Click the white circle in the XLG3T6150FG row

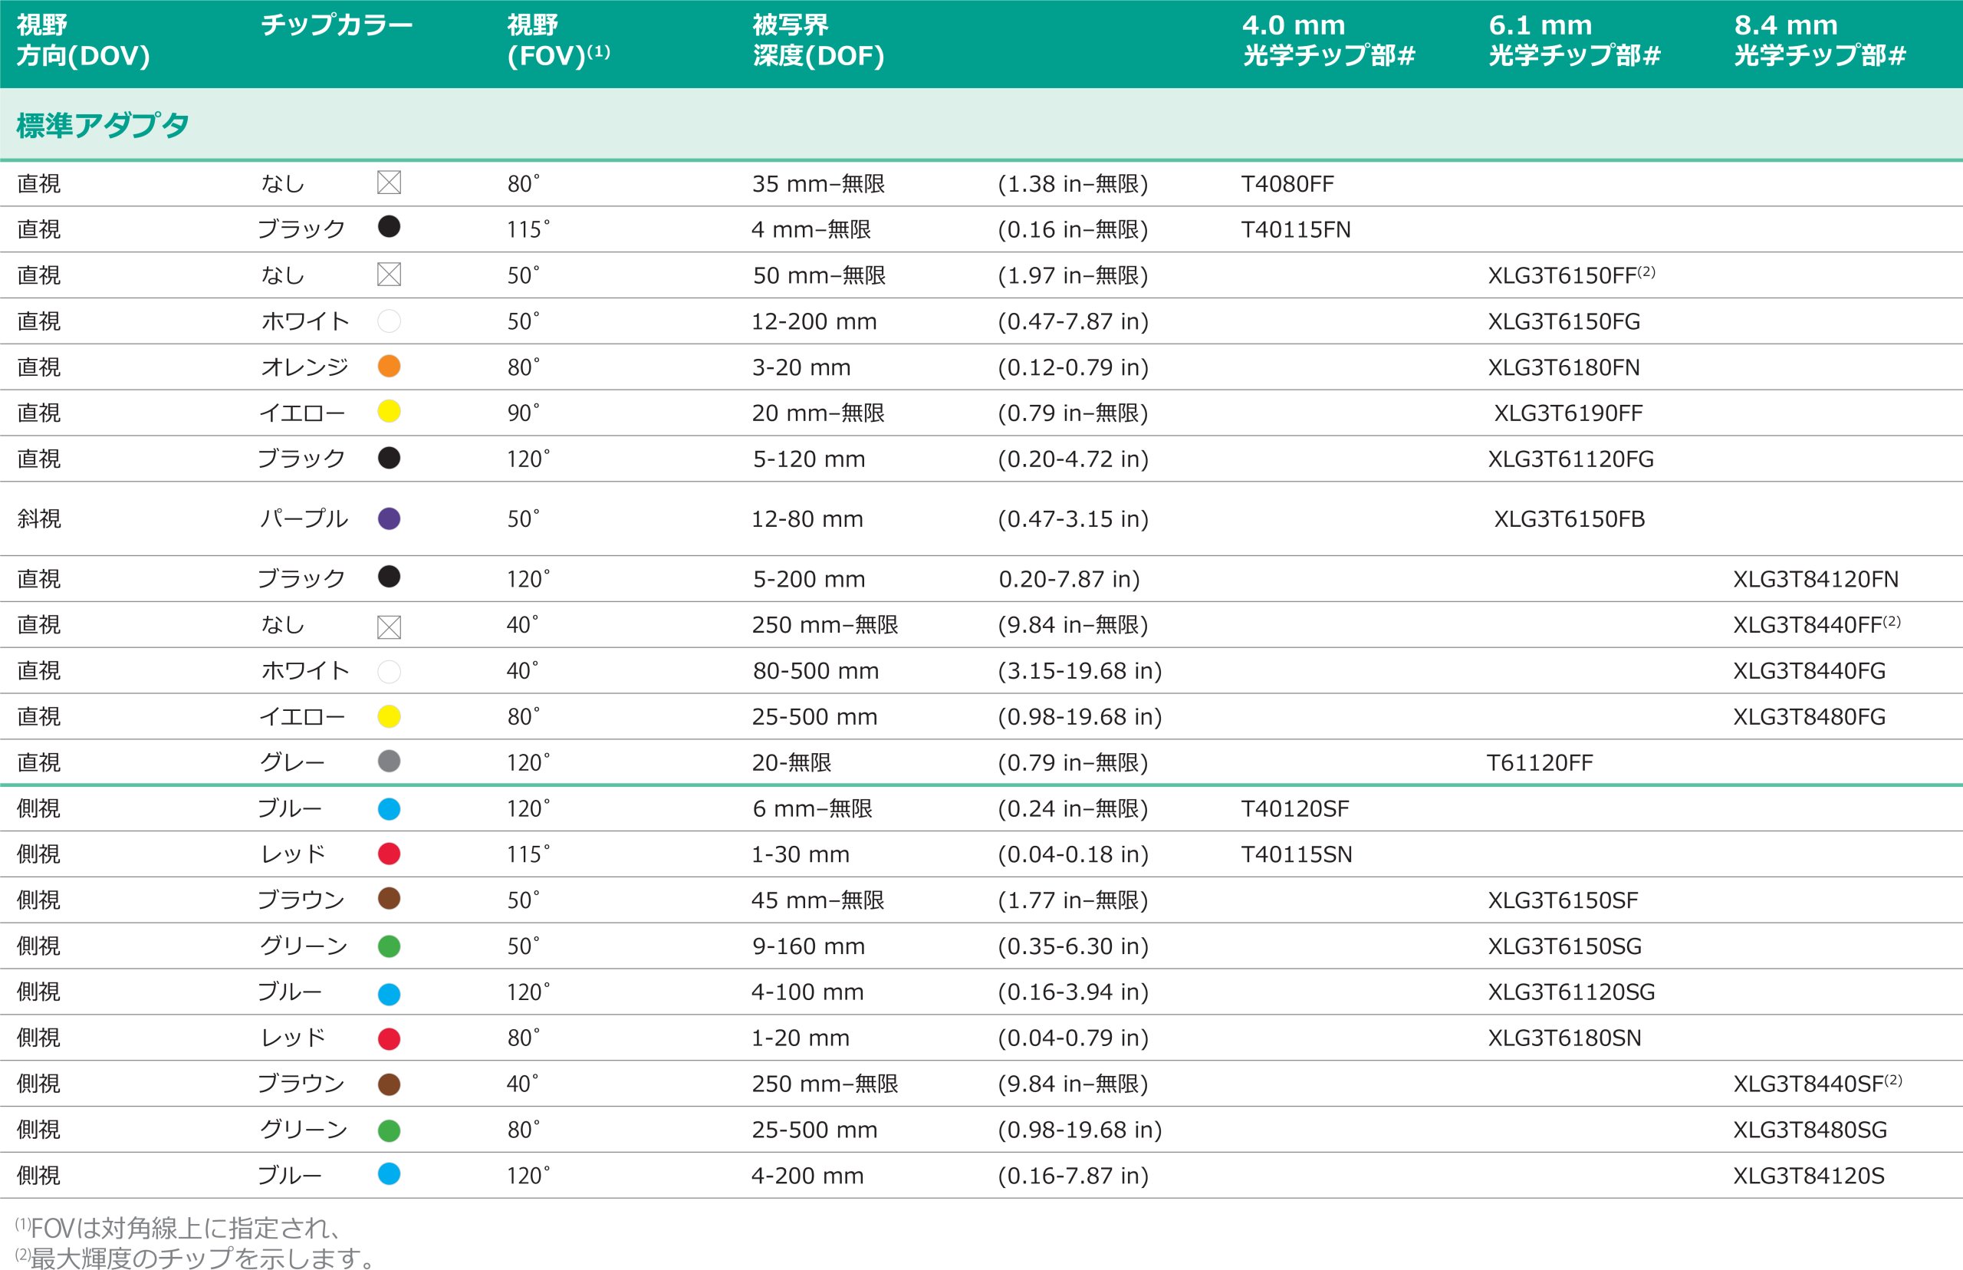(389, 321)
